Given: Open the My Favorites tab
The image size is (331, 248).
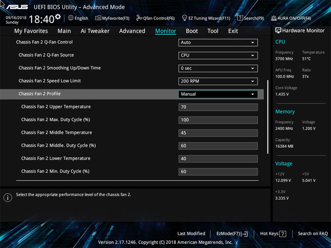Looking at the screenshot, I should tap(31, 31).
